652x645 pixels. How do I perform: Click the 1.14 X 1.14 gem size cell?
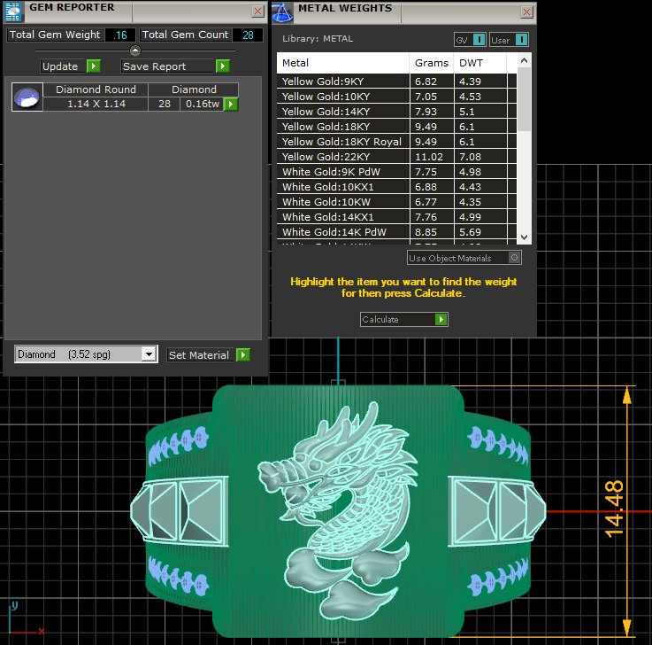[x=96, y=104]
